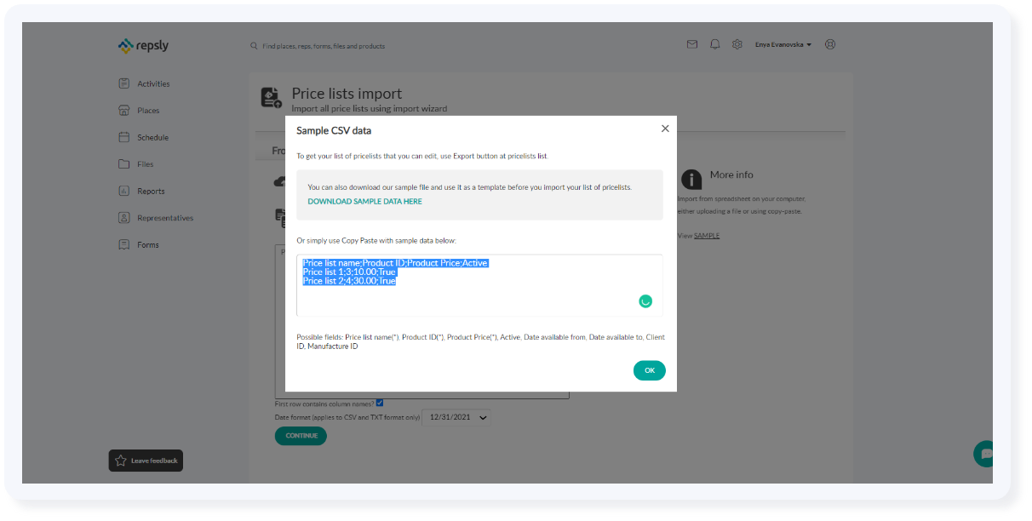Open the Enya Evanovska account dropdown
This screenshot has width=1032, height=521.
coord(783,44)
